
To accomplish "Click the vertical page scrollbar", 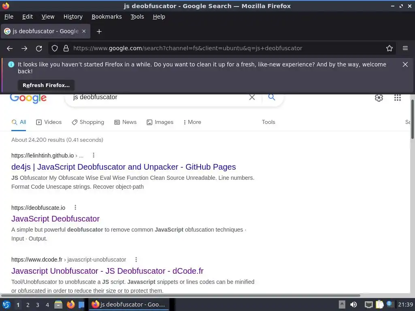I will pyautogui.click(x=412, y=119).
